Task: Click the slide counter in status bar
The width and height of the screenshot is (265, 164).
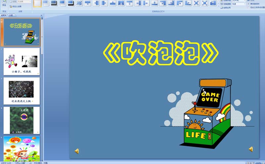Action: (6, 163)
